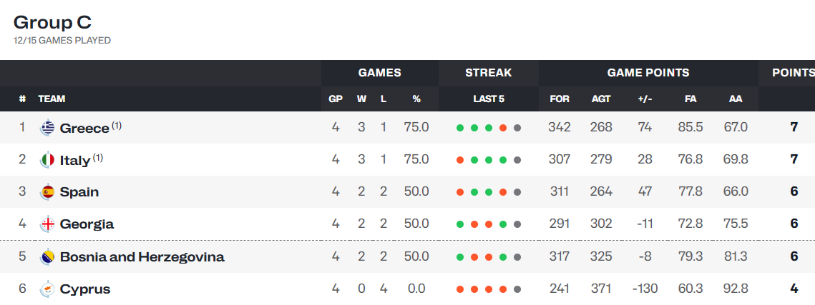Open the Italy team link
The height and width of the screenshot is (305, 815).
75,160
